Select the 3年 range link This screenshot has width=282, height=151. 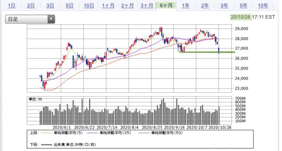tap(224, 6)
